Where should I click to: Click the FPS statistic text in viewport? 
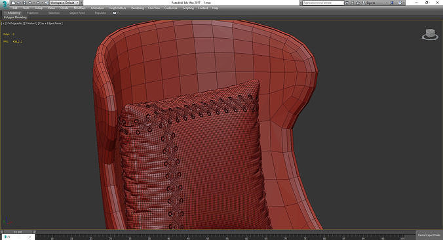[x=12, y=41]
